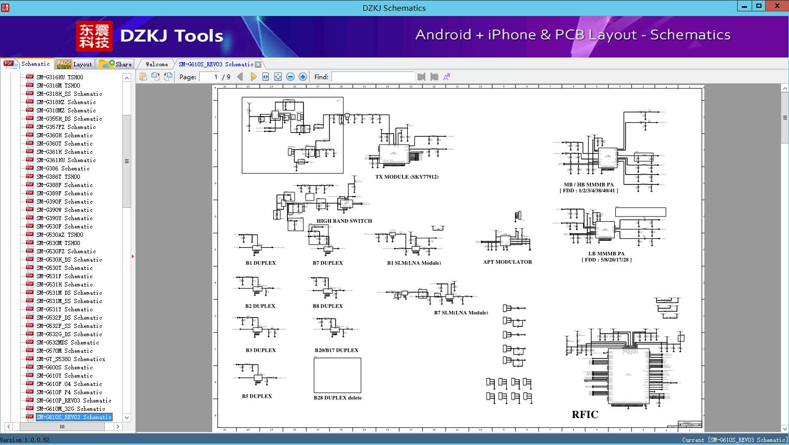The height and width of the screenshot is (445, 789).
Task: Click the copy page icon in viewer toolbar
Action: point(143,77)
